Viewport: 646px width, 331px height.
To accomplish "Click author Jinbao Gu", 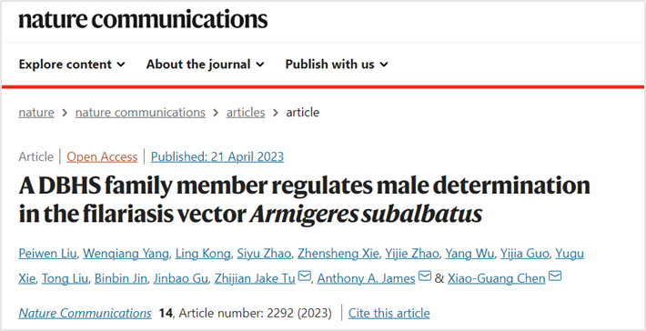I will 180,279.
